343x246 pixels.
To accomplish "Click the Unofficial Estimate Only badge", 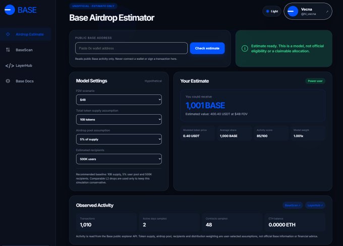I will [93, 6].
